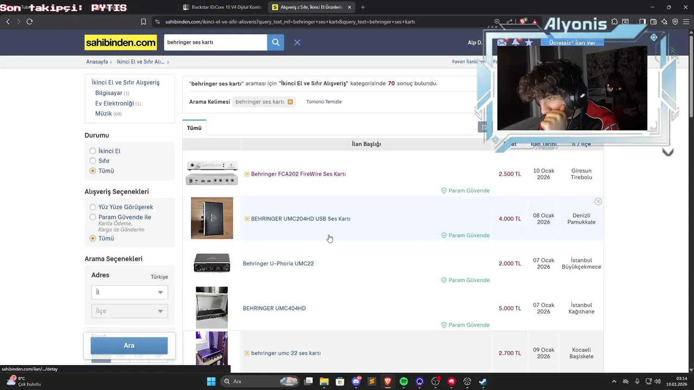Open the Leo AI sparkle icon
Screen dimensions: 694x390
[x=664, y=22]
